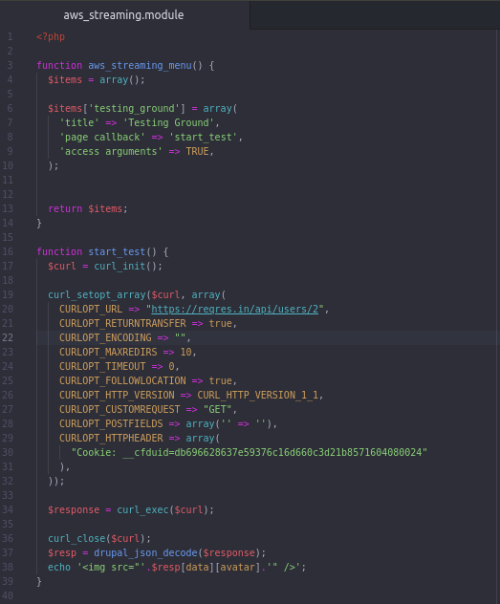Click the curl_close($curl) statement

(99, 538)
